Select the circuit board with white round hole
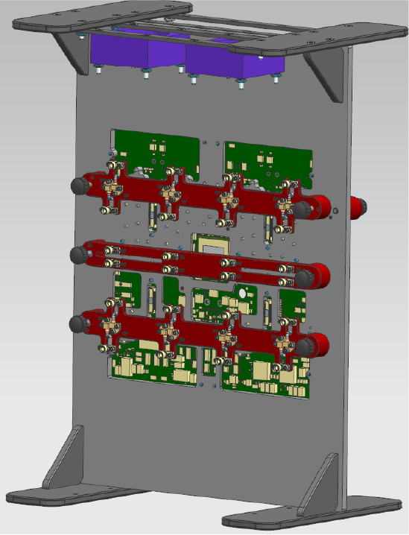This screenshot has height=535, width=409. click(x=224, y=304)
